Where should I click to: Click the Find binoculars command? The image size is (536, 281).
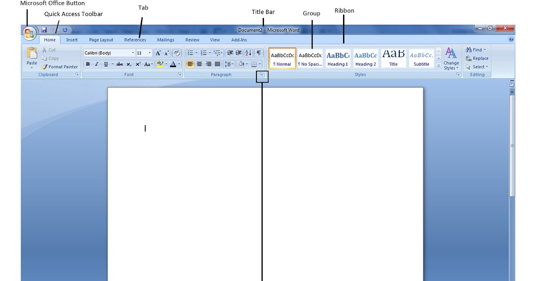point(475,50)
